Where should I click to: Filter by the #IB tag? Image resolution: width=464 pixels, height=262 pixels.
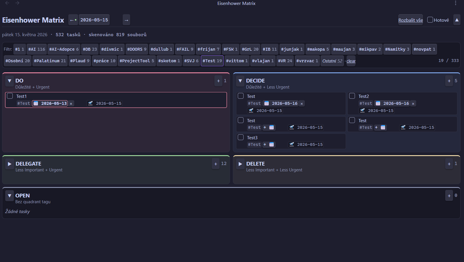point(270,49)
